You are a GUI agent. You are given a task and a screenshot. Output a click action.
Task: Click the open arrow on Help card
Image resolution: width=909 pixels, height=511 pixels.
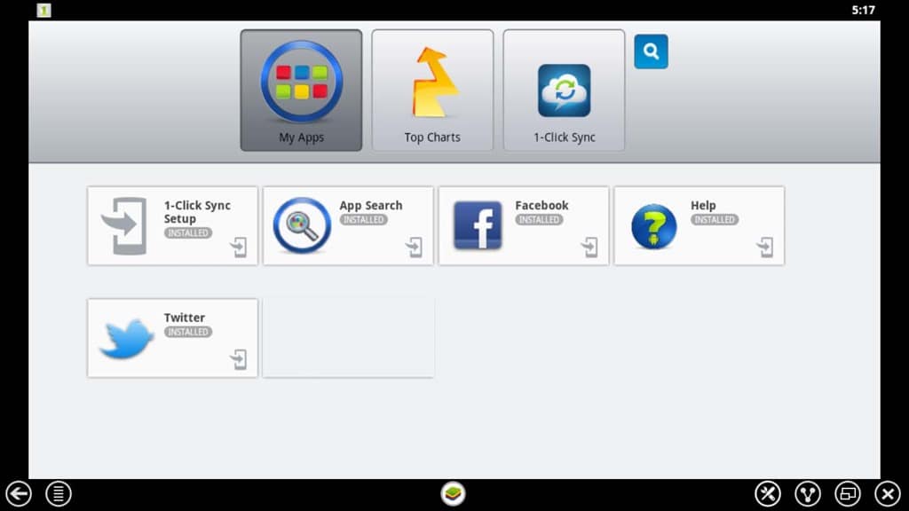click(766, 248)
